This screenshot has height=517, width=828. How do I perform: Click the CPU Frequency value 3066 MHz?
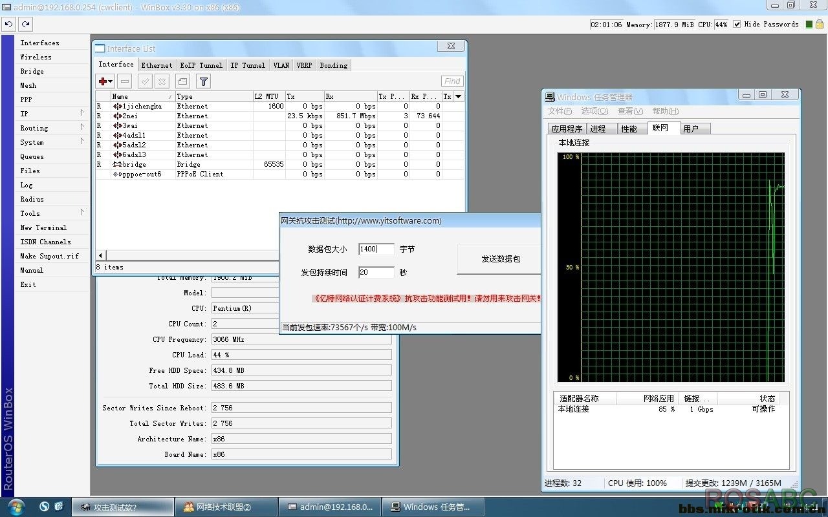[301, 339]
